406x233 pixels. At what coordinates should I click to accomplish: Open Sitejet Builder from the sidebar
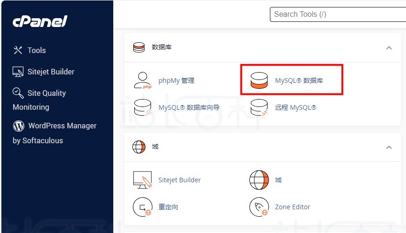[51, 72]
